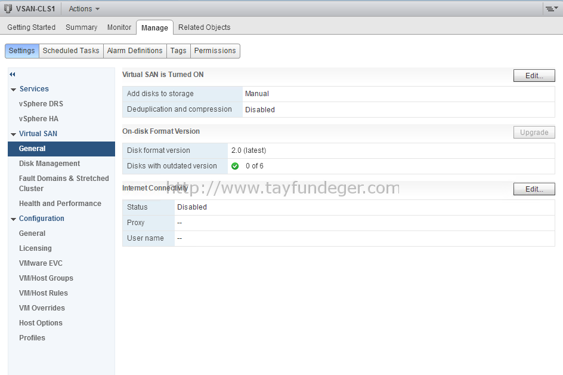Select the Manage tab
563x375 pixels.
click(x=154, y=27)
